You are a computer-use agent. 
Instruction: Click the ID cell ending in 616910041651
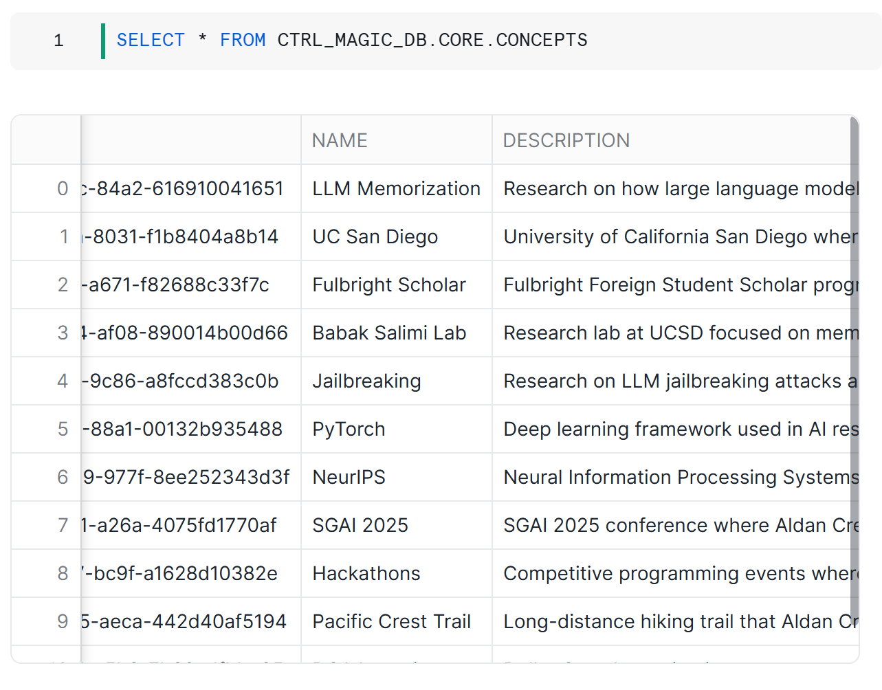(183, 188)
